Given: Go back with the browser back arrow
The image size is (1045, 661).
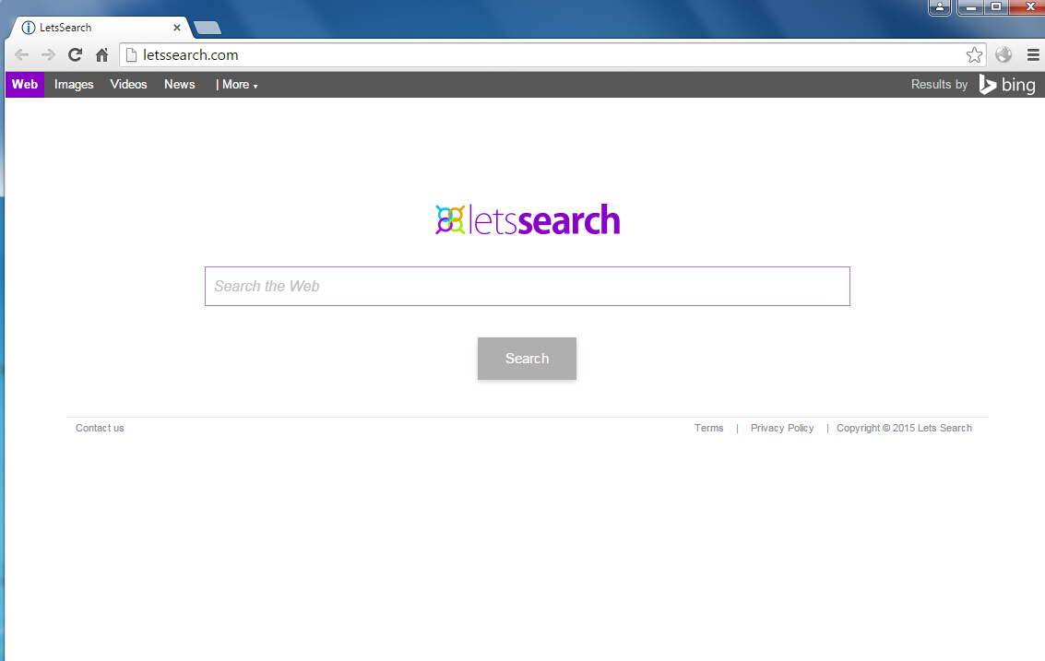Looking at the screenshot, I should click(x=21, y=55).
